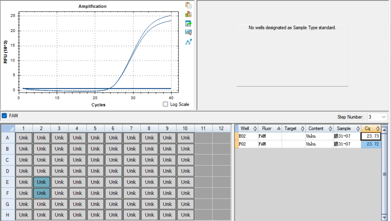The width and height of the screenshot is (391, 221).
Task: Click the FAM cell in the E02 row
Action: [270, 136]
